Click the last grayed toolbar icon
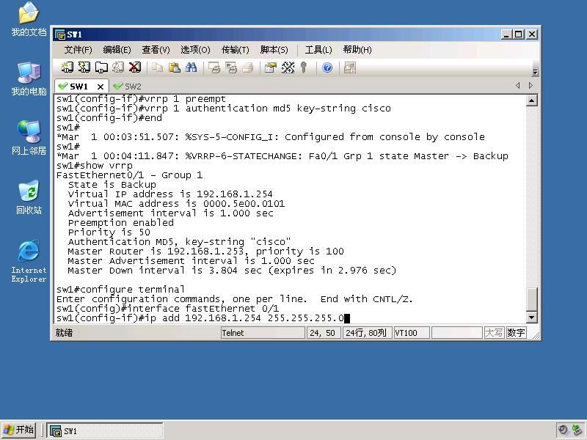 [x=350, y=67]
